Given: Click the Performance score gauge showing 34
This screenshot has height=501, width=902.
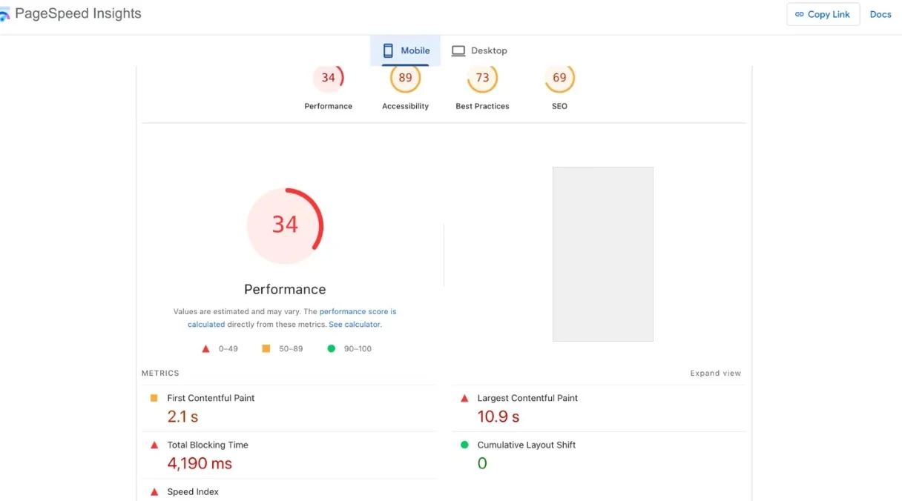Looking at the screenshot, I should click(329, 77).
